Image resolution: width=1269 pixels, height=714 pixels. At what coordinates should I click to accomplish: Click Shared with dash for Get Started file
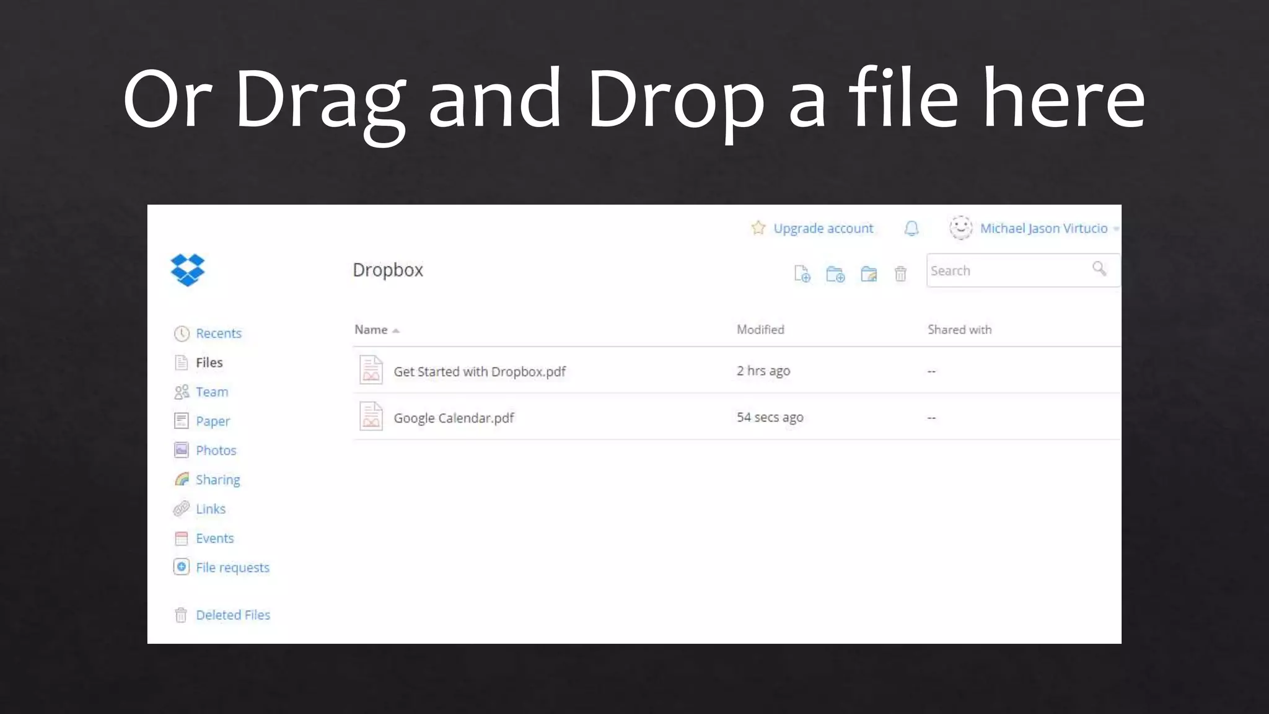coord(931,371)
